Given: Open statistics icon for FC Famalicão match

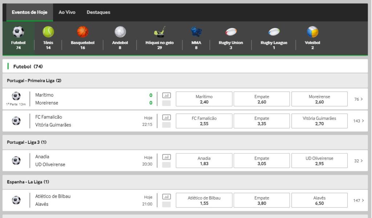Looking at the screenshot, I should pyautogui.click(x=166, y=117).
